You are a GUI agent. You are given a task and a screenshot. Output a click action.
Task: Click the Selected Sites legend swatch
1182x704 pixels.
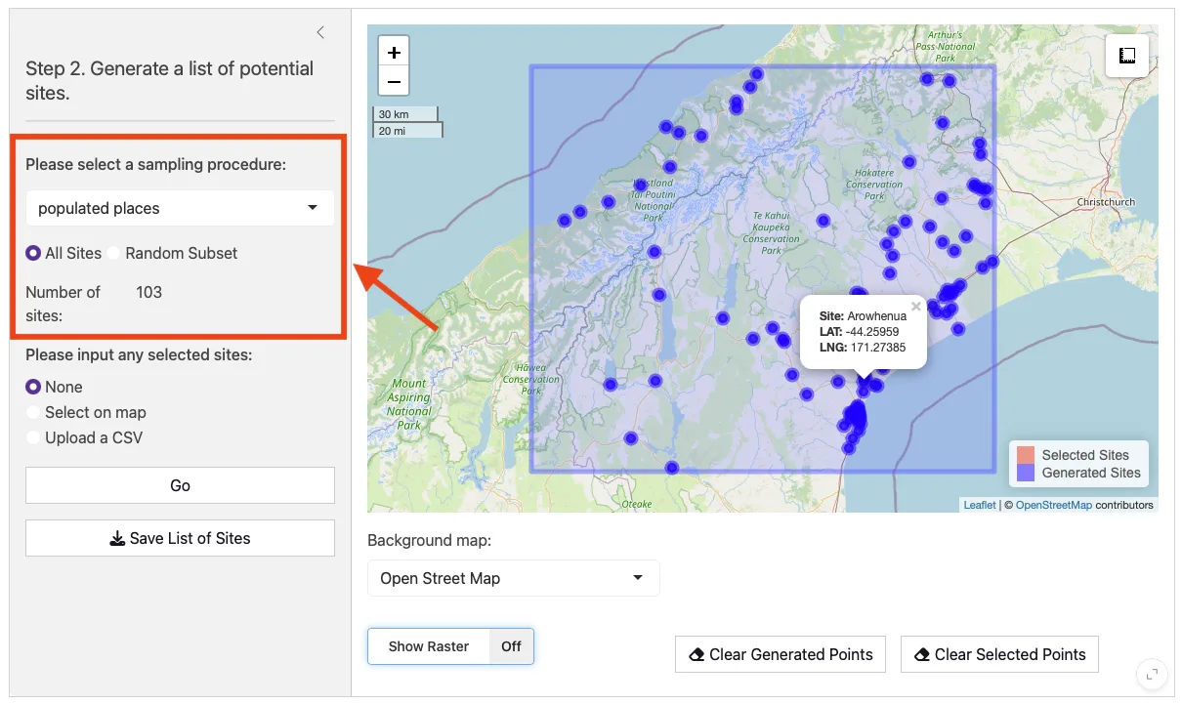coord(1026,455)
